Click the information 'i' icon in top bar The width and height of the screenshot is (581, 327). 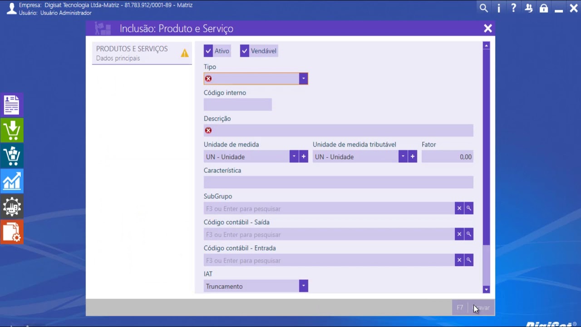pos(499,8)
